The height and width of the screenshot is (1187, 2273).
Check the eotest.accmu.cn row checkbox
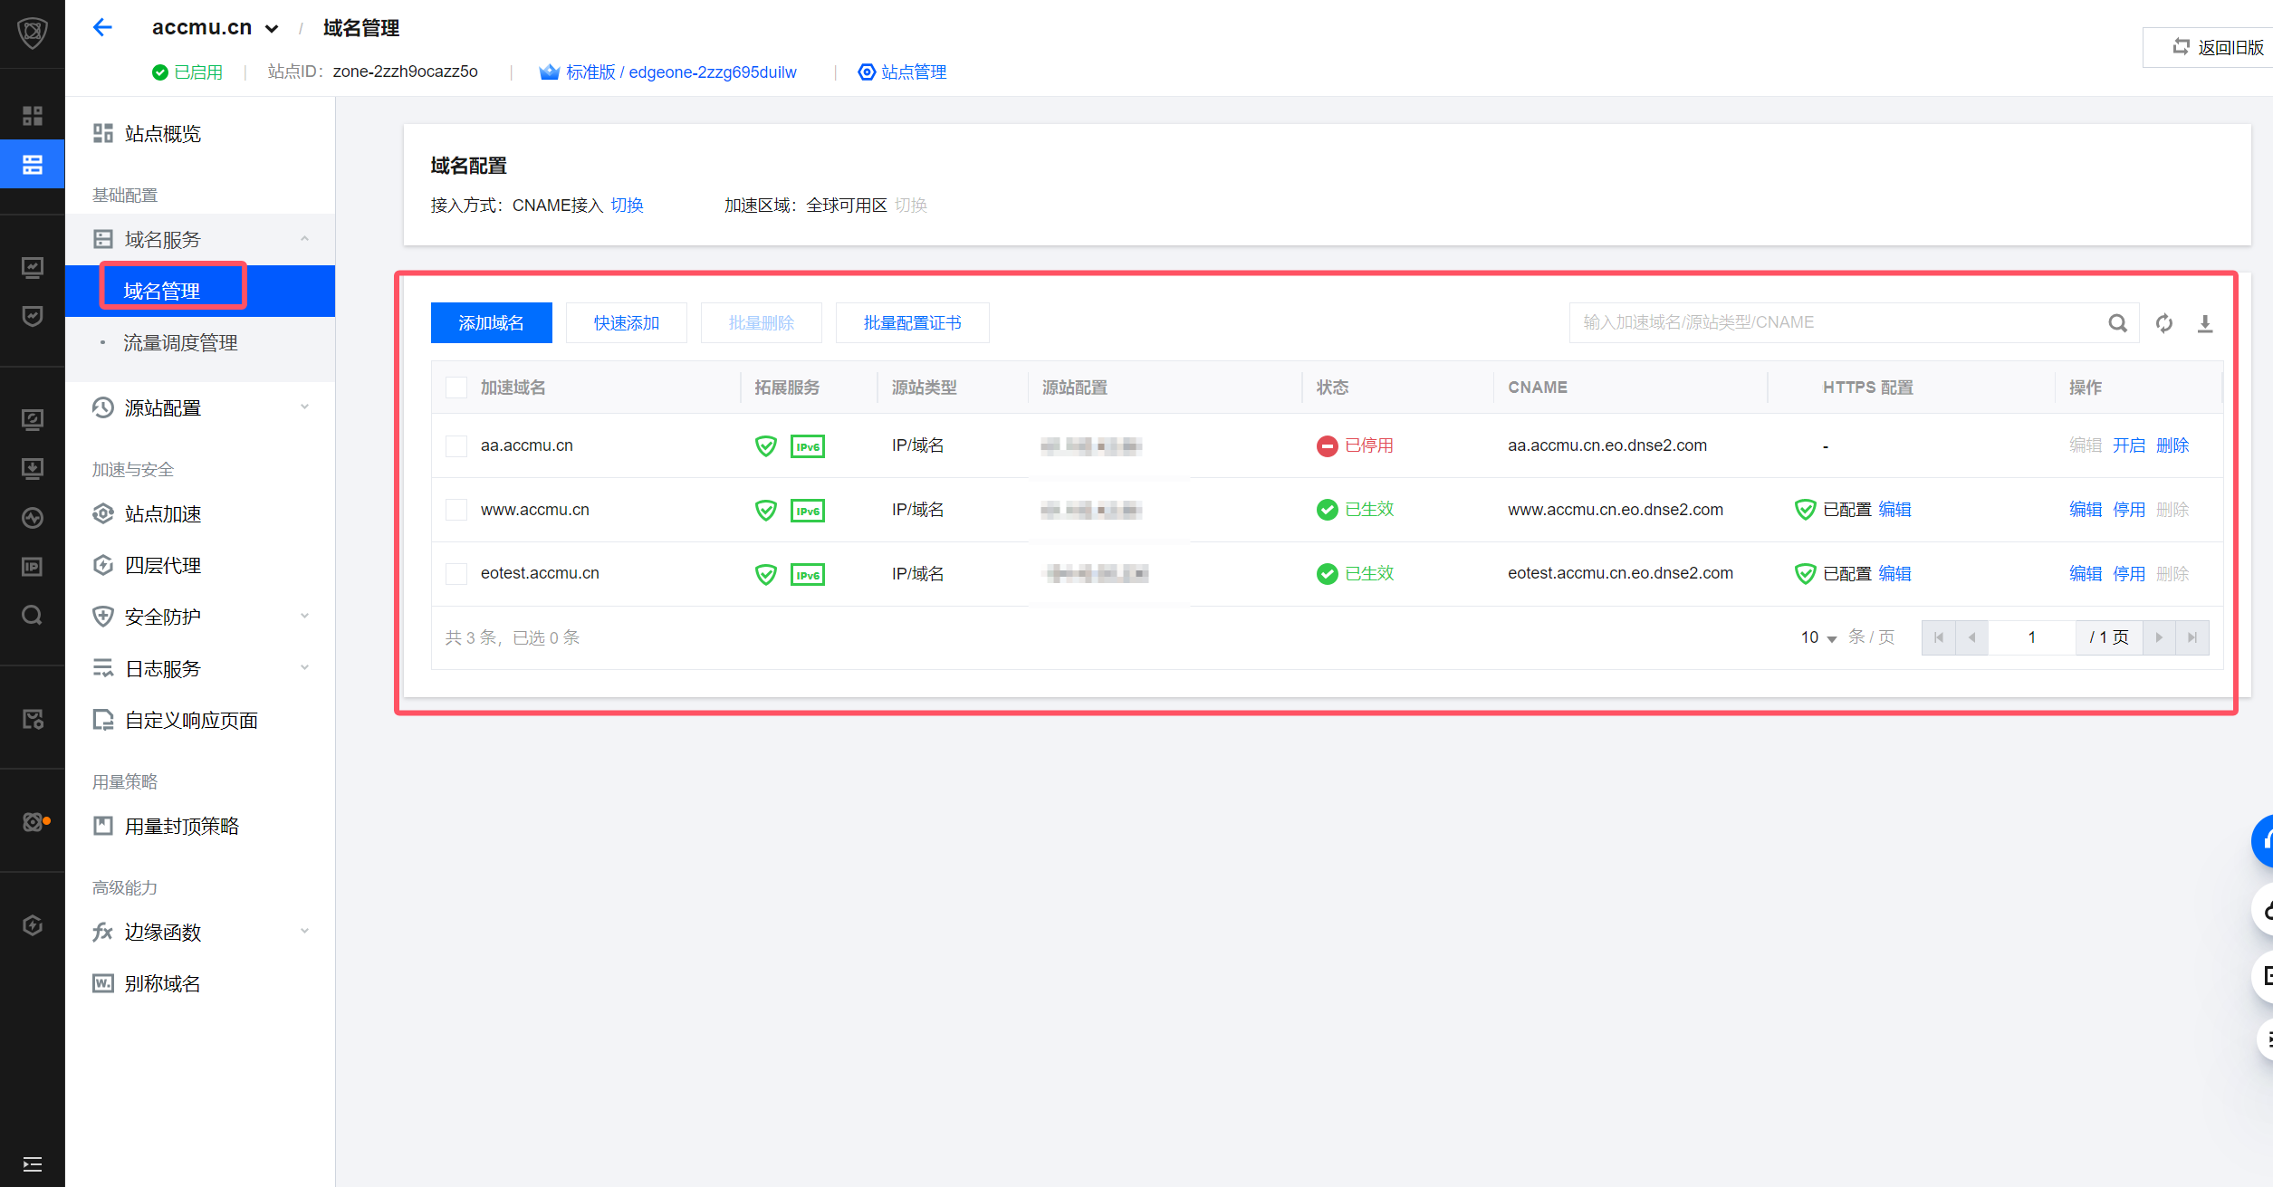click(456, 573)
